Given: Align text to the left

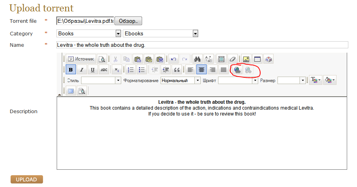Looking at the screenshot, I should [191, 70].
